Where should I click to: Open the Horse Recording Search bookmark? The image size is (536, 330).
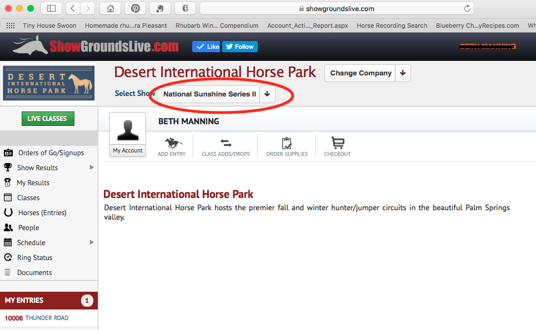[x=392, y=26]
